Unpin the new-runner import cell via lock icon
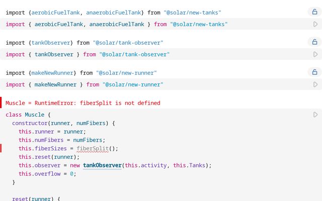This screenshot has height=201, width=322. pos(314,72)
